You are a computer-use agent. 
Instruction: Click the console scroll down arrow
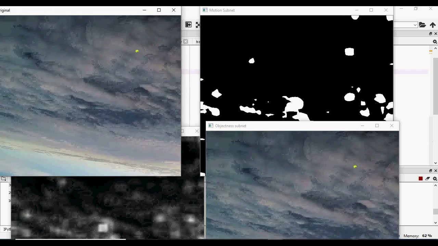click(435, 222)
